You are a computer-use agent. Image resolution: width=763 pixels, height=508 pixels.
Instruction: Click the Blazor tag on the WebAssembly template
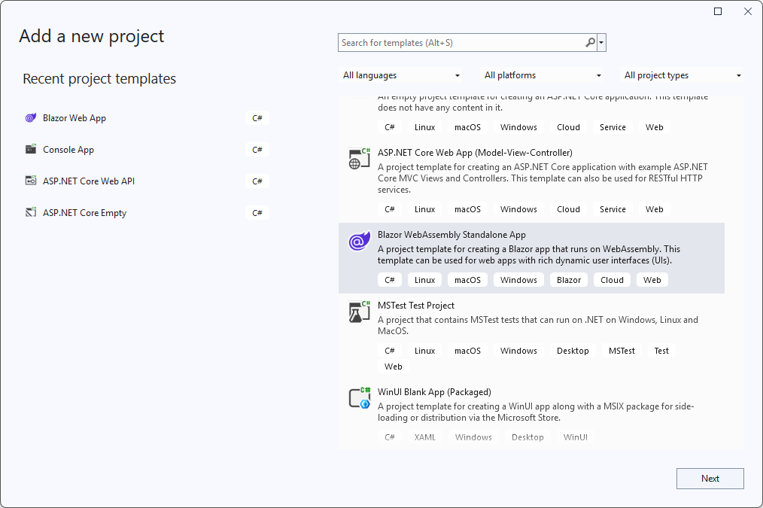coord(568,279)
